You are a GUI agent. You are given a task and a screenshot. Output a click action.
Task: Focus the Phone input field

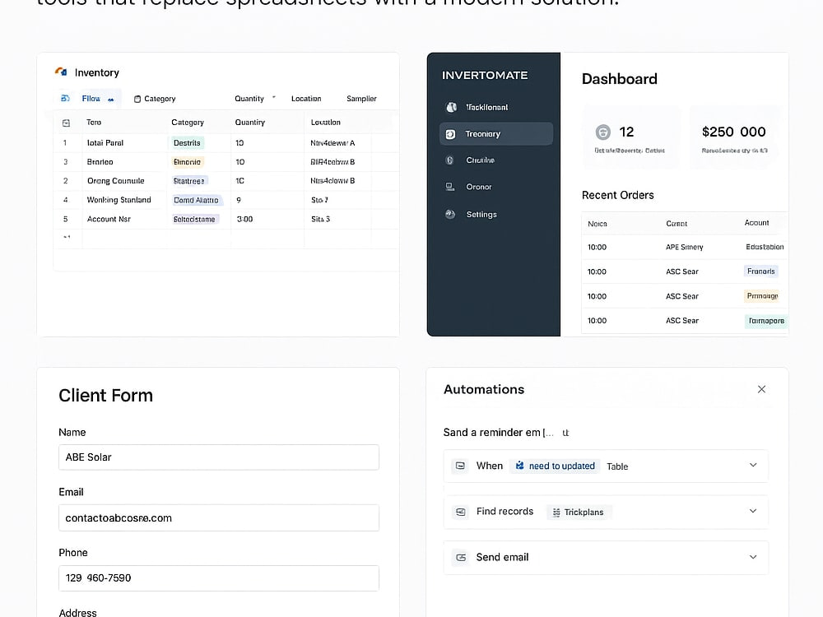tap(219, 578)
